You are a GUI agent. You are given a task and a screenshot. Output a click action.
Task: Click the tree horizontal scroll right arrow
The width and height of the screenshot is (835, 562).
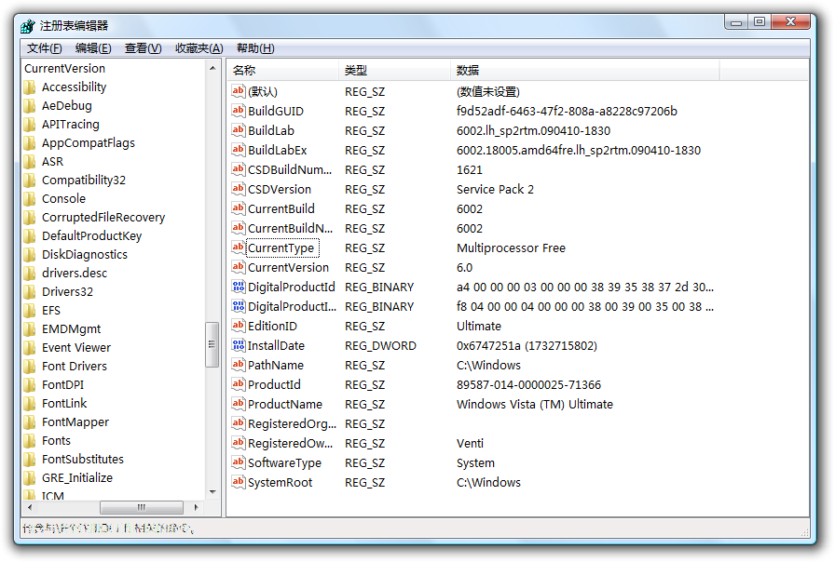pos(196,507)
